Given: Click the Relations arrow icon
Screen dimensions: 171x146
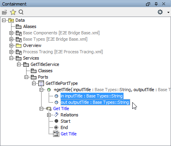Looking at the screenshot, I should coord(56,115).
